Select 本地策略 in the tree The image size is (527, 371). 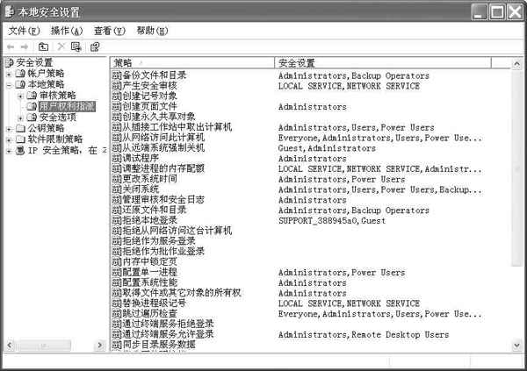coord(46,84)
